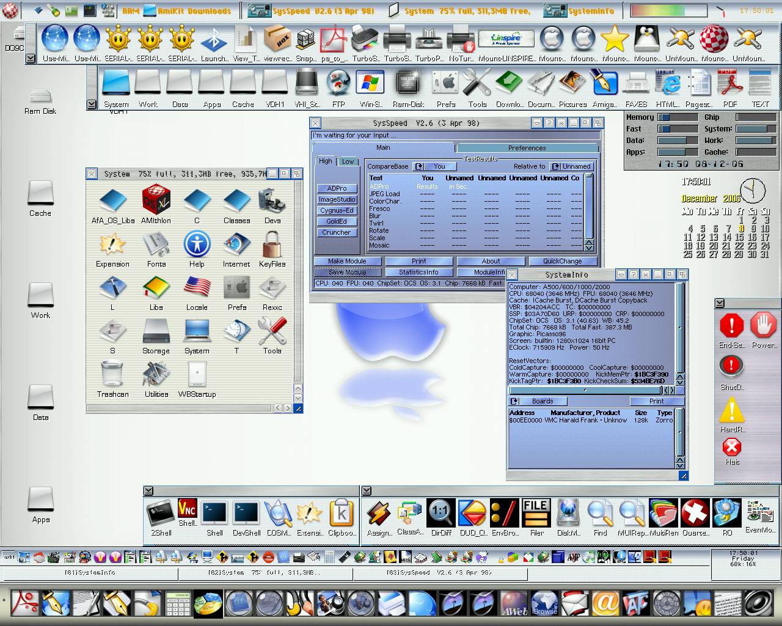Click the HardReset warning triangle icon
Screen dimensions: 782x626
(x=731, y=410)
